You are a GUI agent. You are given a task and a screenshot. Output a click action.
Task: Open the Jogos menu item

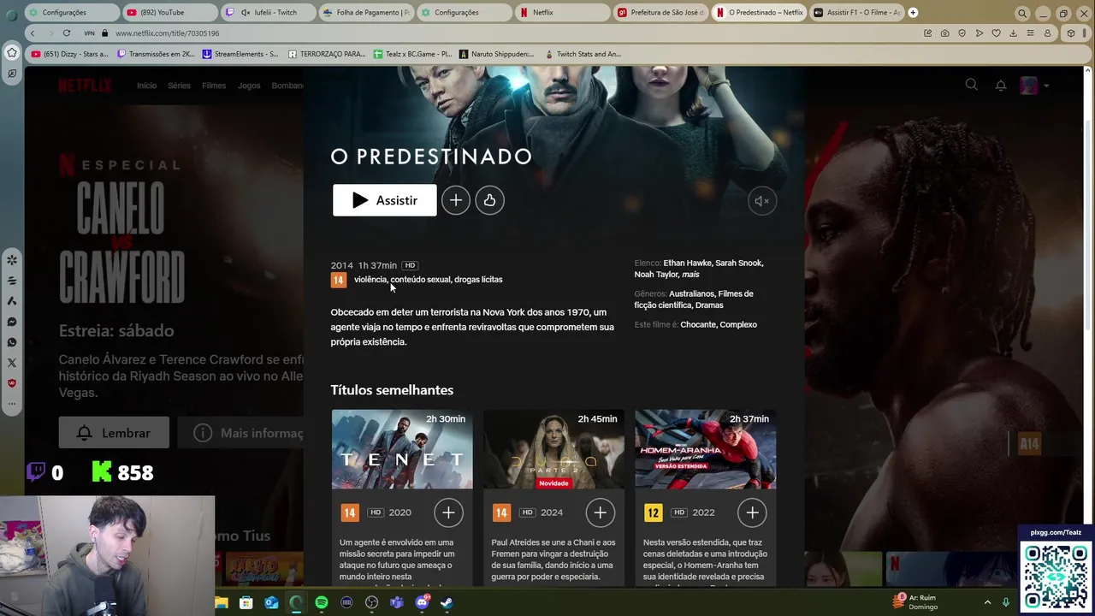point(249,86)
